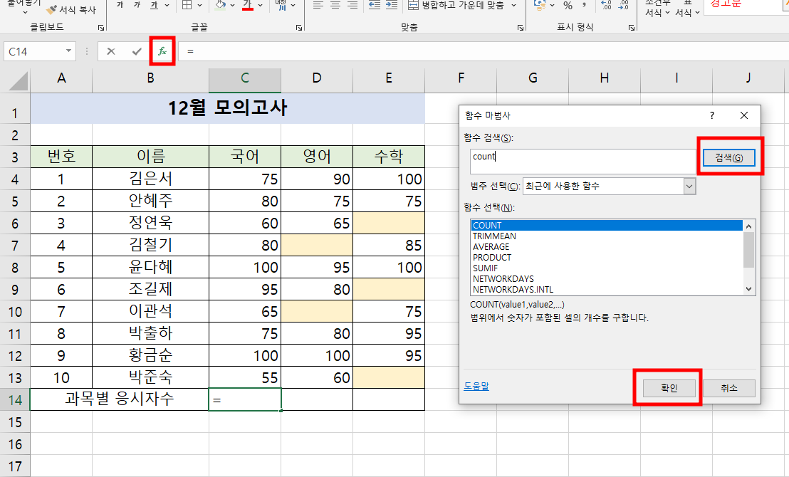This screenshot has height=477, width=789.
Task: Align text left in ribbon
Action: pyautogui.click(x=318, y=5)
